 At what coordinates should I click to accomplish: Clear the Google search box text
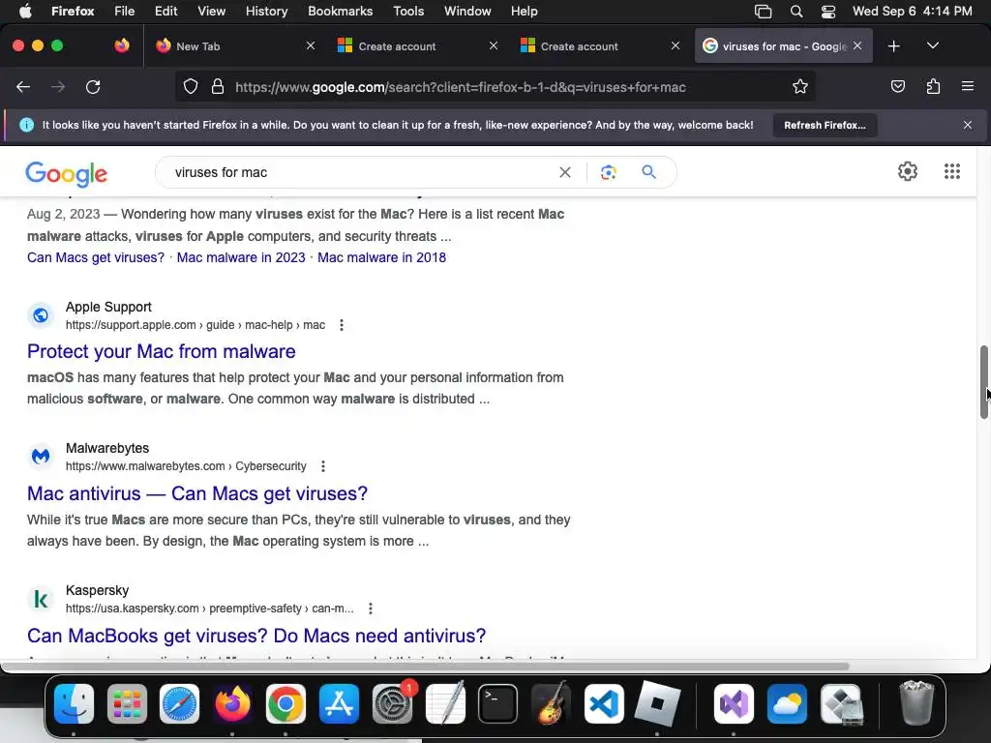tap(565, 172)
